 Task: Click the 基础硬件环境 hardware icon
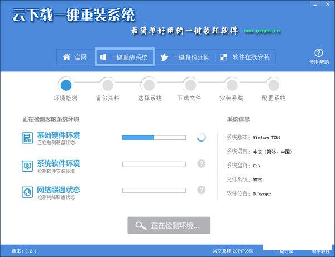click(x=28, y=138)
